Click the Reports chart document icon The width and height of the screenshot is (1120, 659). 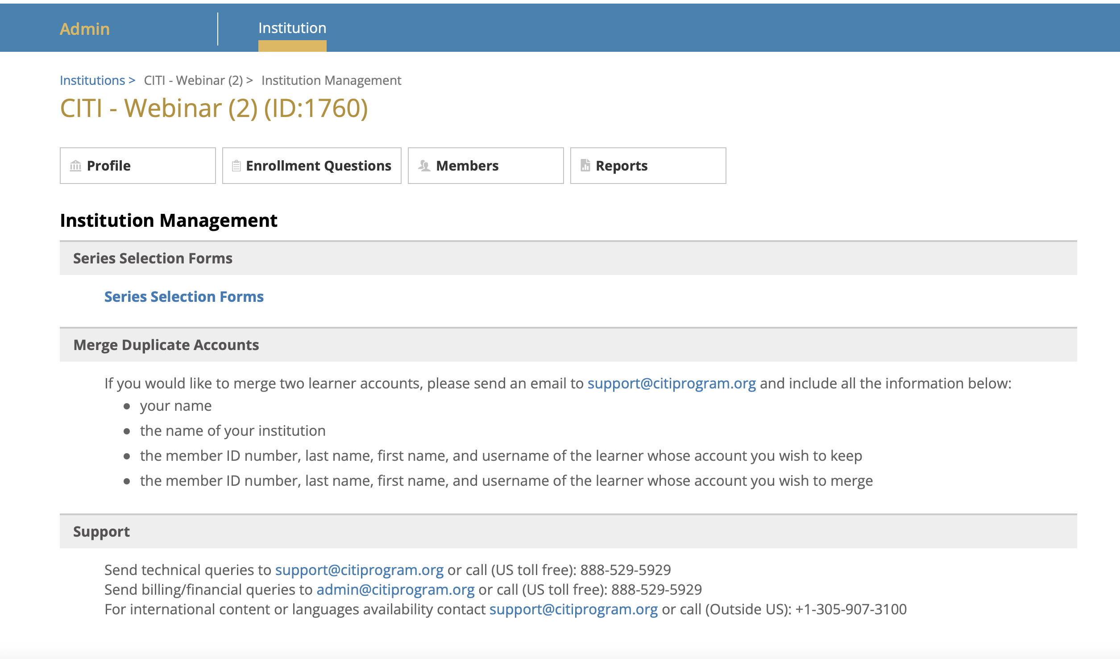coord(585,166)
